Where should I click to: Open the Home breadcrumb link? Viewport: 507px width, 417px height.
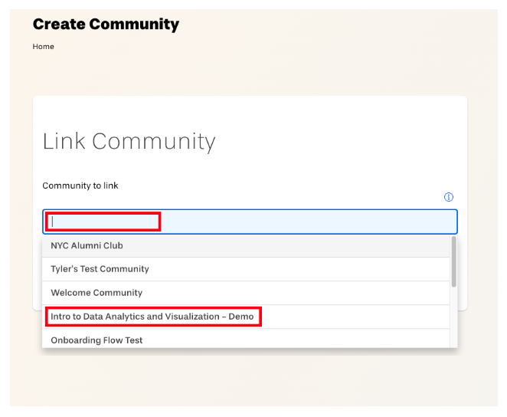[x=44, y=47]
